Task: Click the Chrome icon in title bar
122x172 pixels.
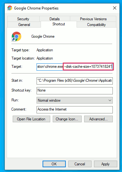Action: (x=10, y=8)
